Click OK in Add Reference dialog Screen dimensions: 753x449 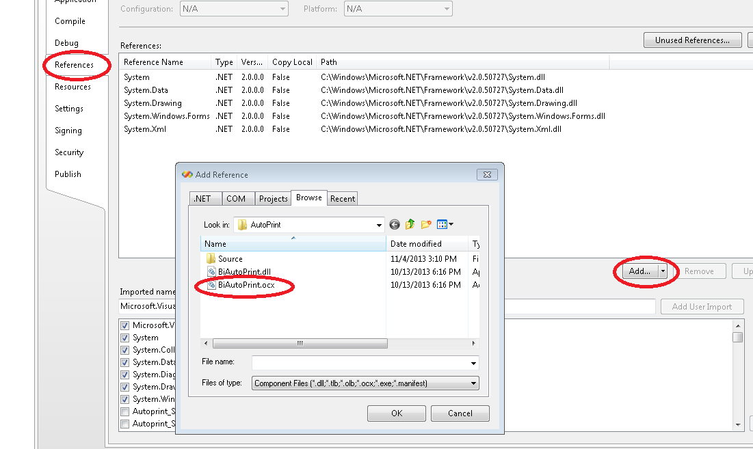point(397,413)
